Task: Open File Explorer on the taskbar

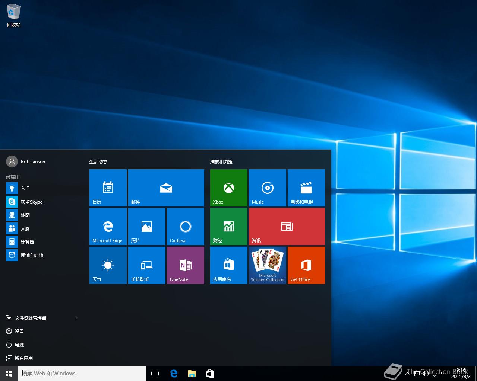Action: [192, 374]
